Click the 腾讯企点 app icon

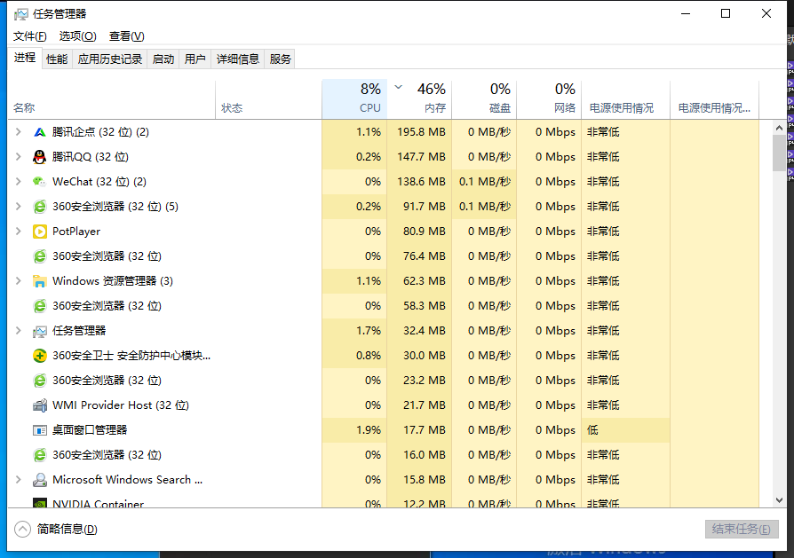point(38,131)
